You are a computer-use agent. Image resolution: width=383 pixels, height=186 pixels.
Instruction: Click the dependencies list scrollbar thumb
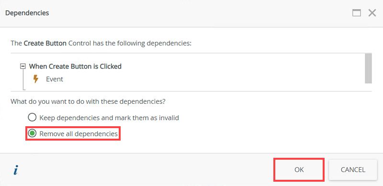pos(368,68)
